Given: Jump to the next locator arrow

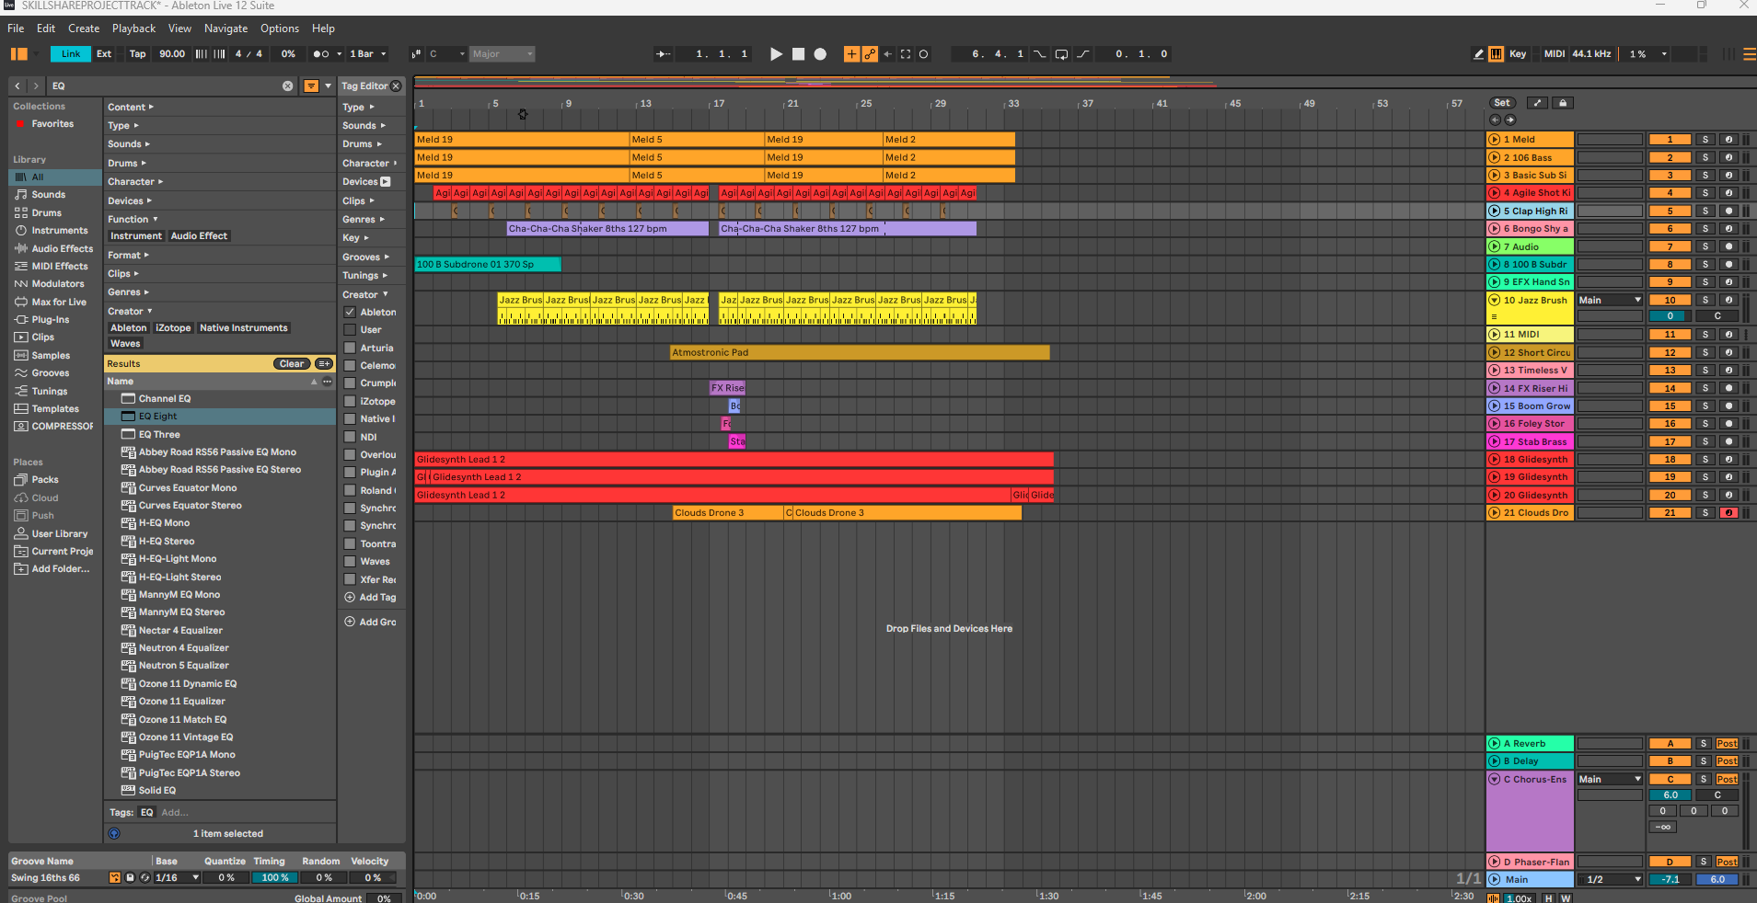Looking at the screenshot, I should (1510, 120).
